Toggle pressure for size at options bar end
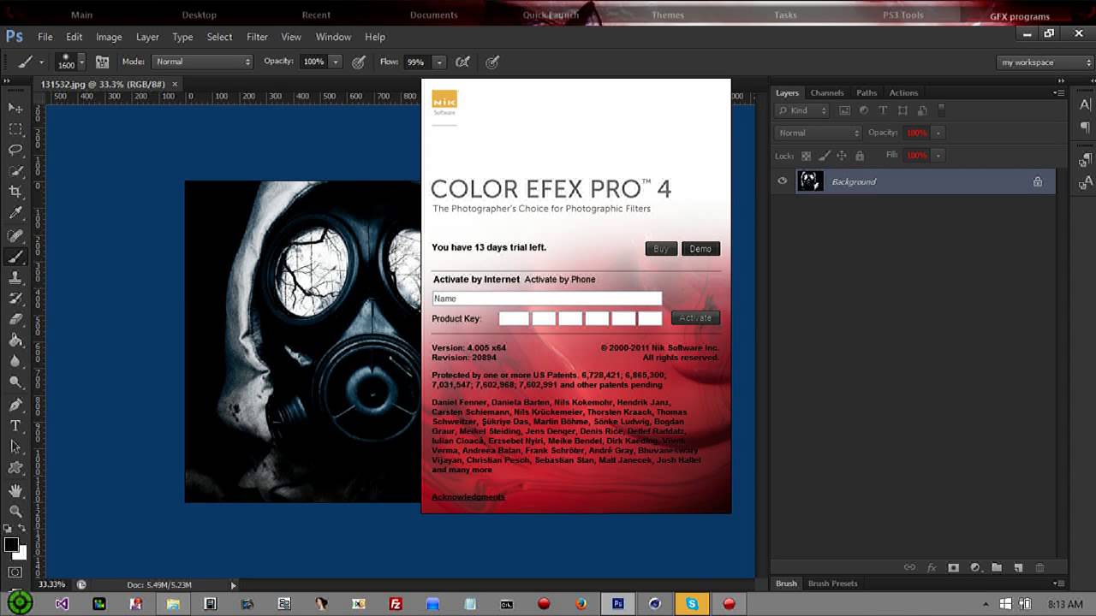The image size is (1096, 616). [x=492, y=62]
